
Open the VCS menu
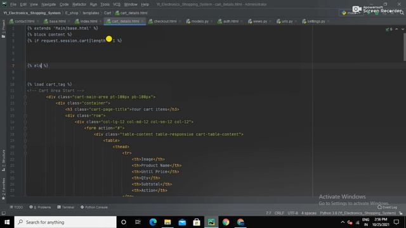[117, 4]
